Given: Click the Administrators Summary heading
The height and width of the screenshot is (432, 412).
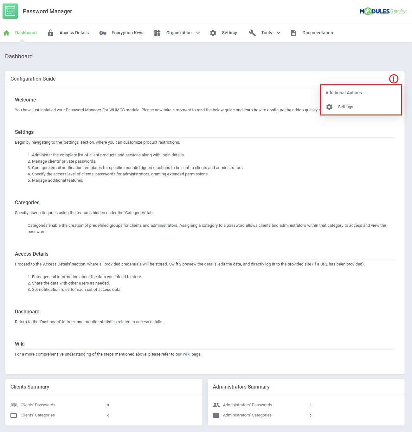Looking at the screenshot, I should coord(241,387).
